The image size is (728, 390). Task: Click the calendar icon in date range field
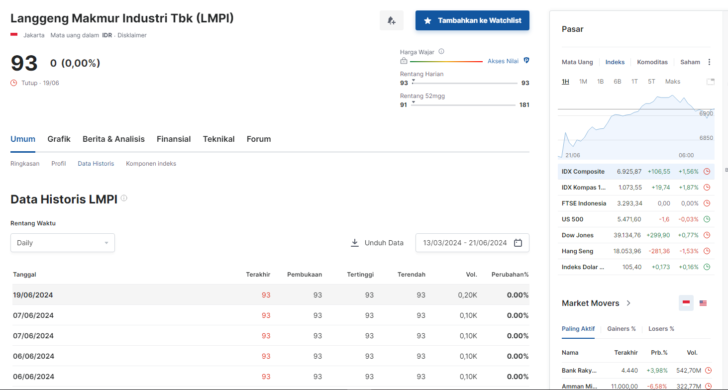518,243
